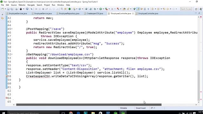The image size is (203, 114).
Task: Click the Search flashlight toolbar icon
Action: pyautogui.click(x=128, y=9)
